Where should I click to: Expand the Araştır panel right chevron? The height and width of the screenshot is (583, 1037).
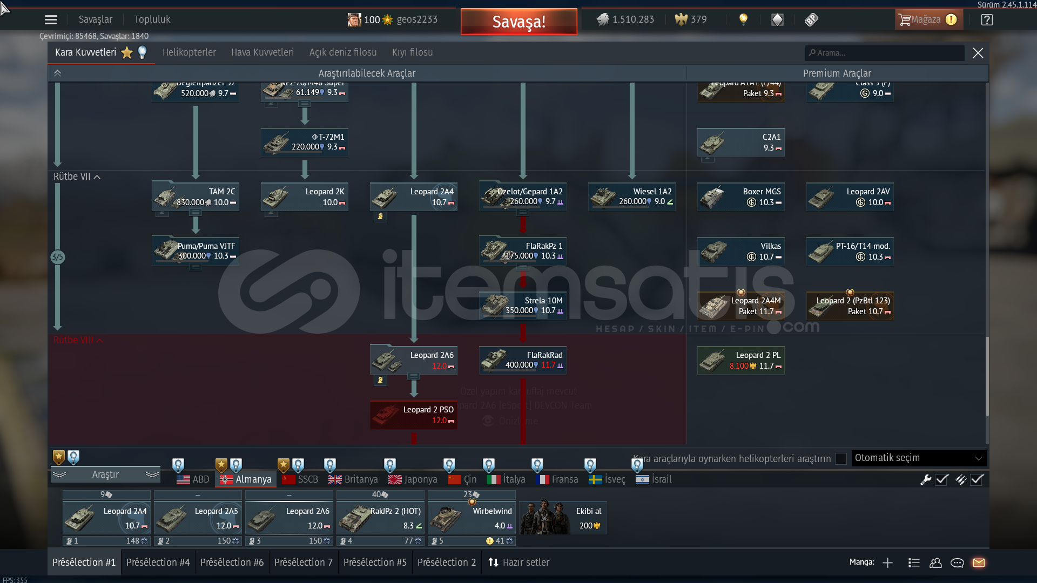152,474
